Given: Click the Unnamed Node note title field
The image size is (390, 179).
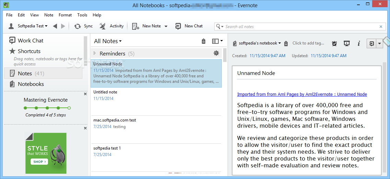Looking at the screenshot, I should point(307,73).
